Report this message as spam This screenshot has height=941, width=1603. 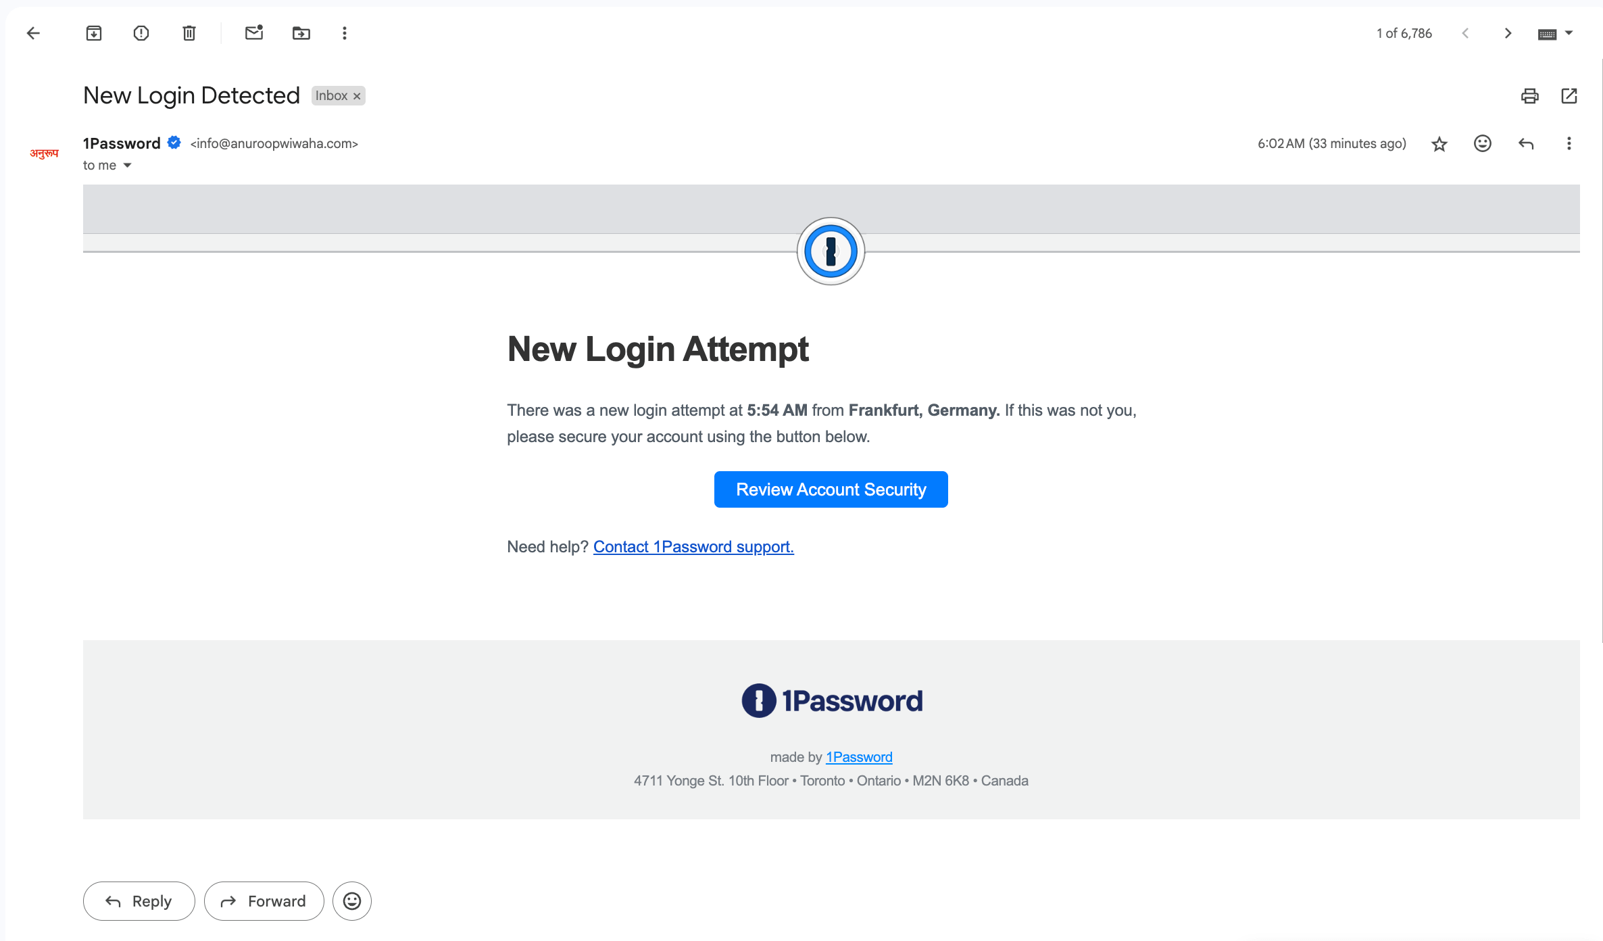[141, 33]
